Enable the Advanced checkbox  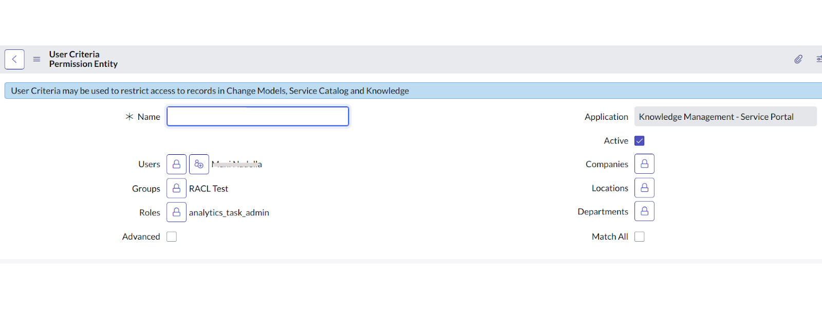(x=172, y=237)
